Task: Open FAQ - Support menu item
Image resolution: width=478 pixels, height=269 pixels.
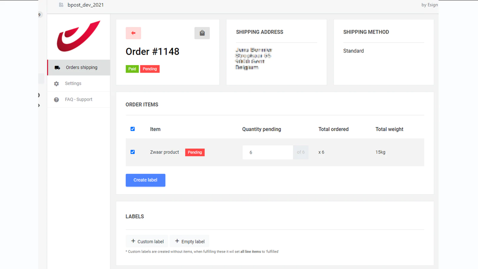Action: [78, 100]
